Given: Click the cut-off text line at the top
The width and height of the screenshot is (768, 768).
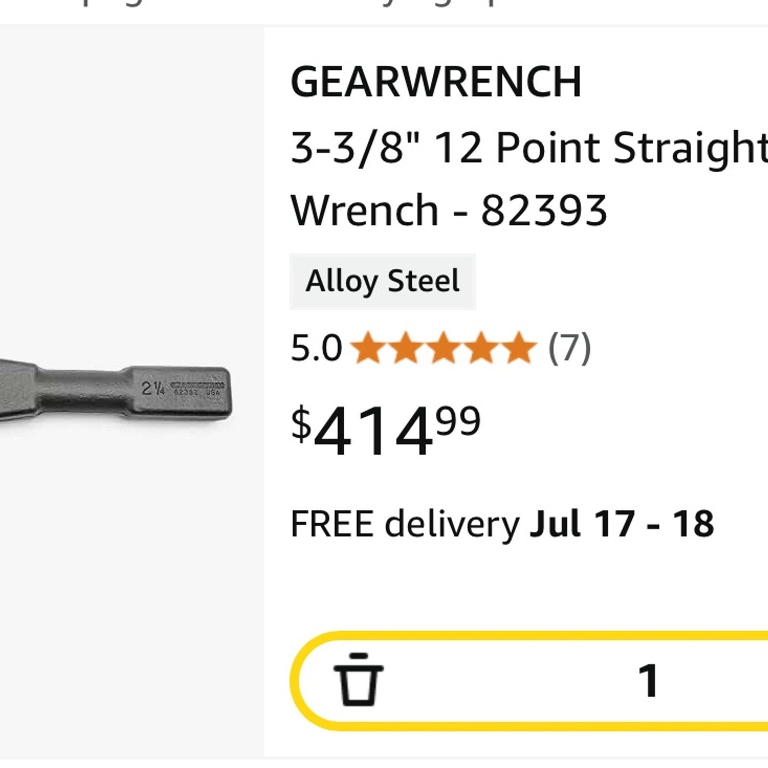Looking at the screenshot, I should (x=288, y=4).
